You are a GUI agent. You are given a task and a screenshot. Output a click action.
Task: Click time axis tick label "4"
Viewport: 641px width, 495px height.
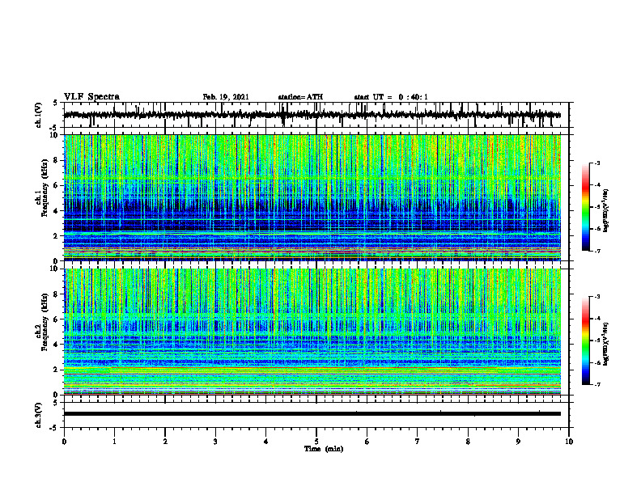pyautogui.click(x=266, y=442)
